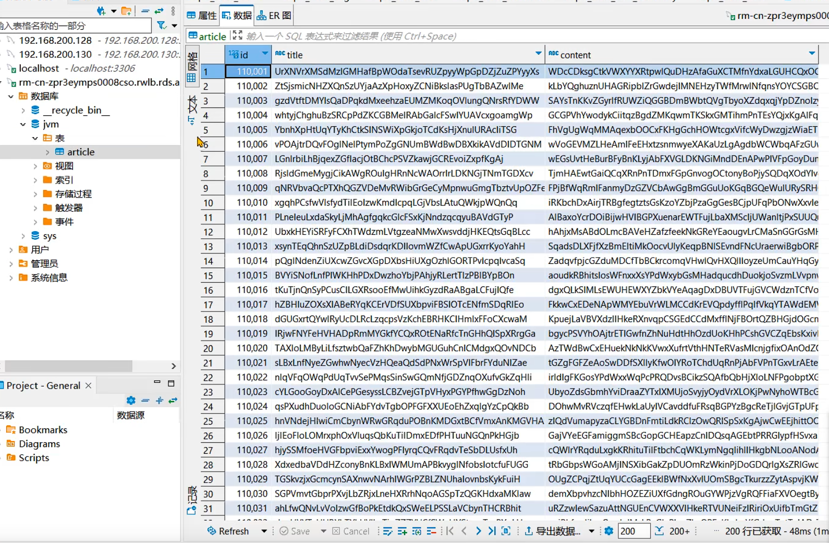The image size is (829, 543).
Task: Collapse the 表 tables folder
Action: click(x=35, y=139)
